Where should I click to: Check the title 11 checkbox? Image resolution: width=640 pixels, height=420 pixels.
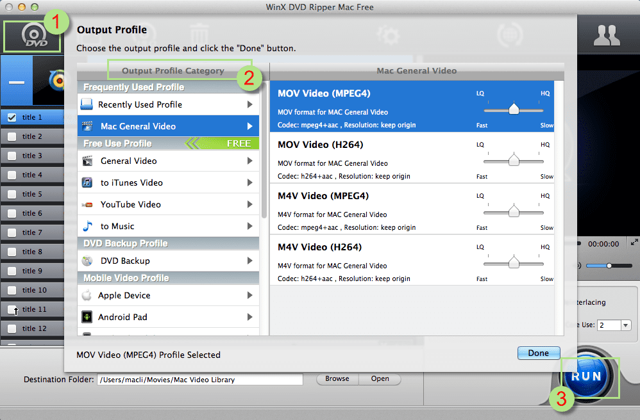[x=12, y=309]
